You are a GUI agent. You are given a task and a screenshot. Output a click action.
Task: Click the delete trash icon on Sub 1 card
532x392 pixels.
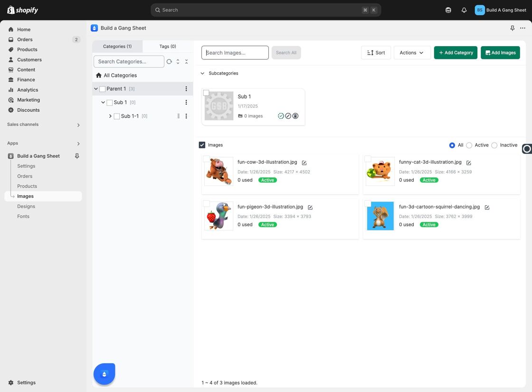295,116
